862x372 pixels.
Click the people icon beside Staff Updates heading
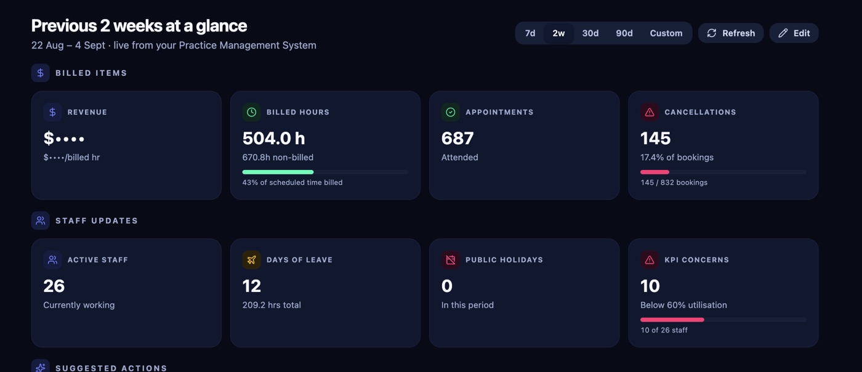pos(41,220)
